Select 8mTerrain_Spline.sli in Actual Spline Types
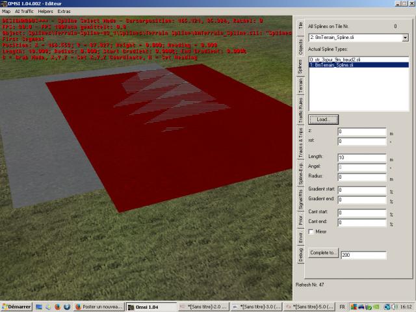The height and width of the screenshot is (312, 416). pyautogui.click(x=358, y=65)
